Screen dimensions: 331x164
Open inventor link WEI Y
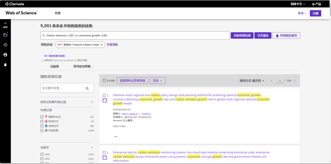pos(125,114)
